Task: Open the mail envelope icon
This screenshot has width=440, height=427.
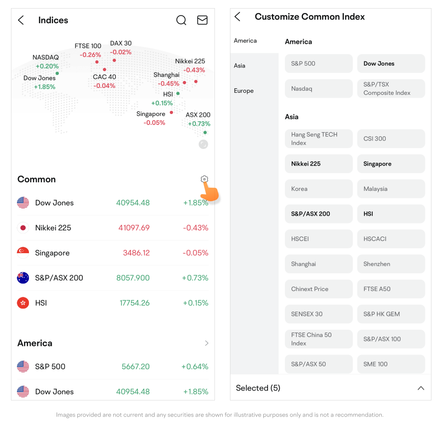Action: [202, 20]
